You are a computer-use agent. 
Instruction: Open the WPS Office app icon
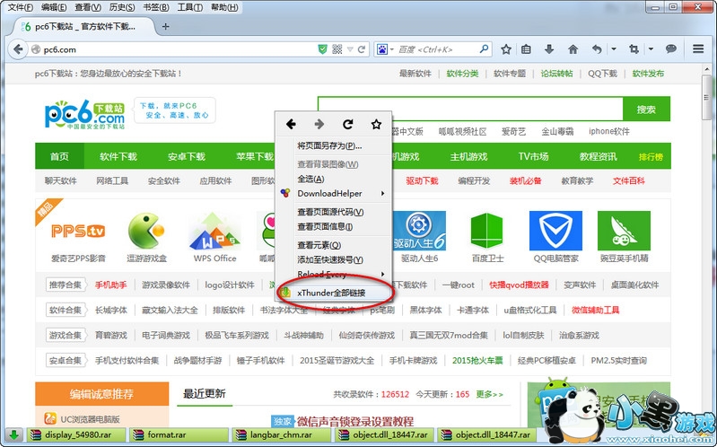coord(214,231)
